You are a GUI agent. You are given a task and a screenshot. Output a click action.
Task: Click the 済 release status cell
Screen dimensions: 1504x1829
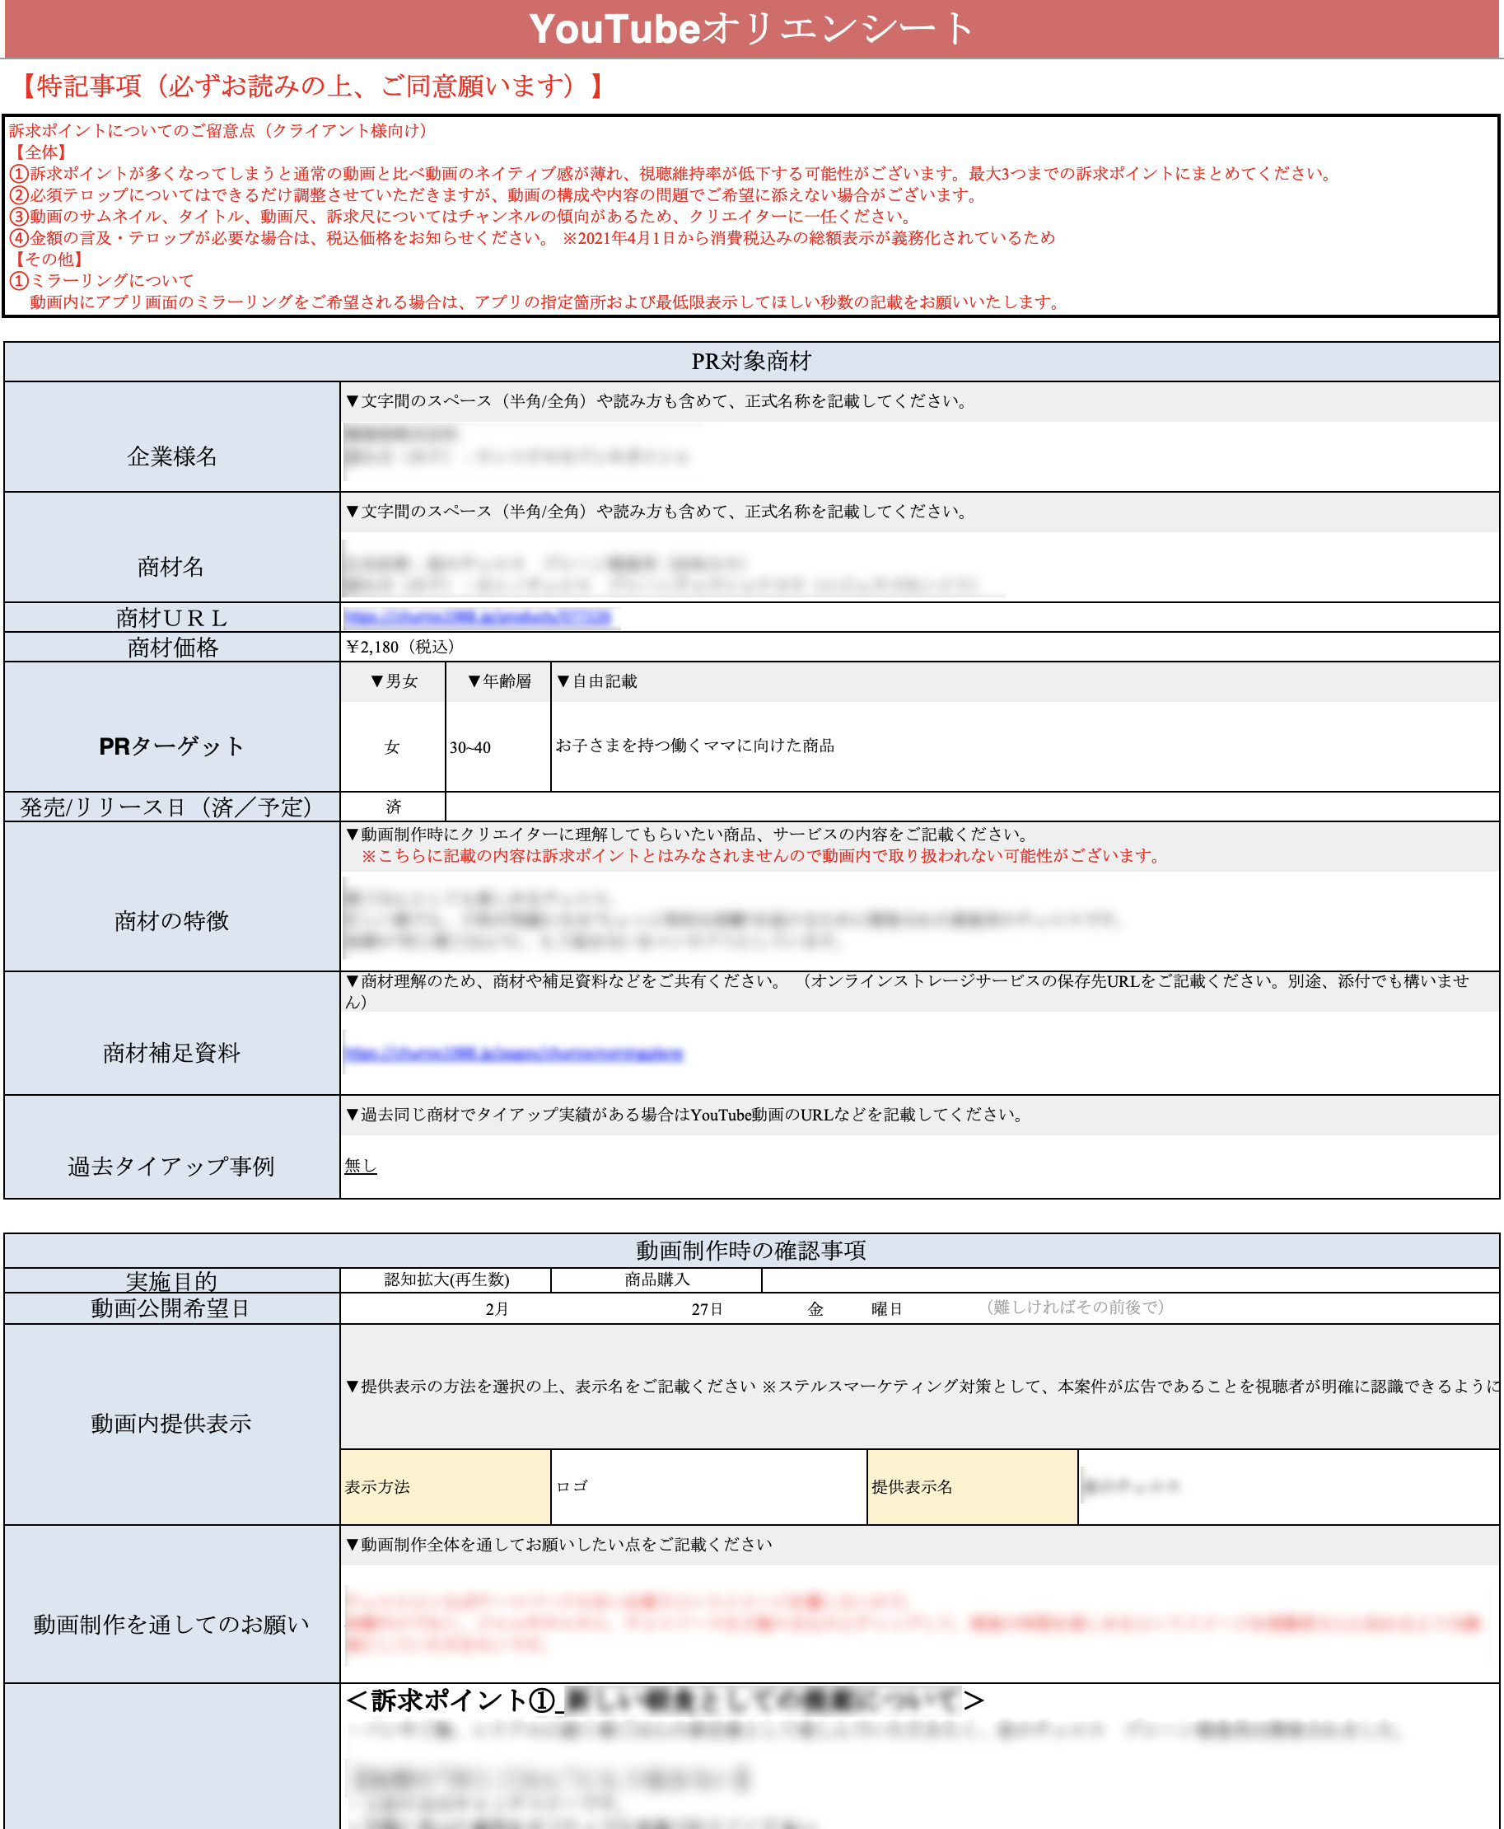click(x=394, y=807)
